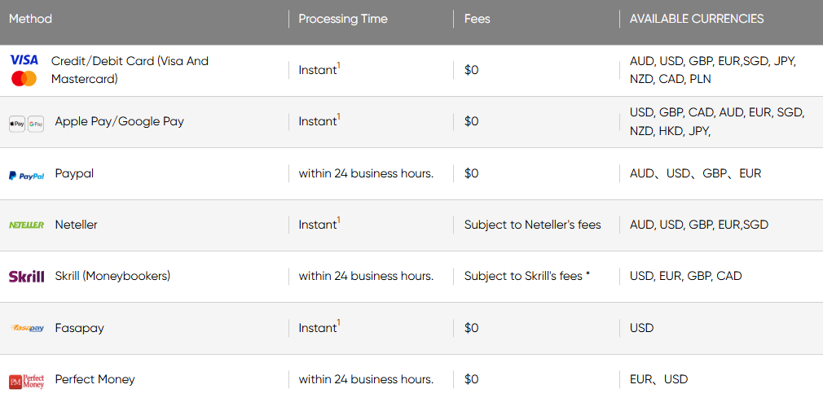Image resolution: width=823 pixels, height=402 pixels.
Task: Click the Neteller logo
Action: pyautogui.click(x=26, y=225)
